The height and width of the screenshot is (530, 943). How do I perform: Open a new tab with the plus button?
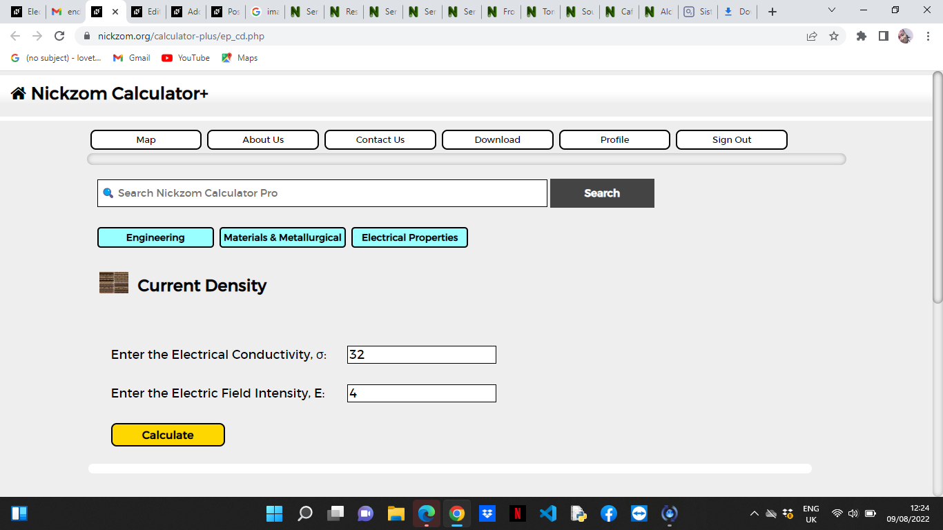772,12
